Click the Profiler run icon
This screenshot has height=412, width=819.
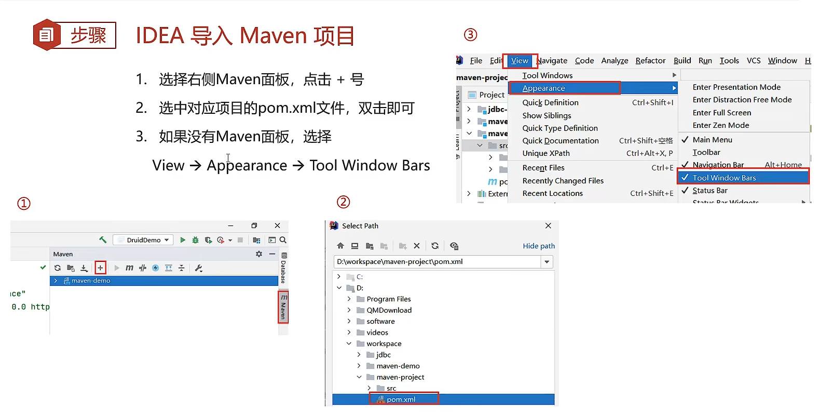pos(221,240)
